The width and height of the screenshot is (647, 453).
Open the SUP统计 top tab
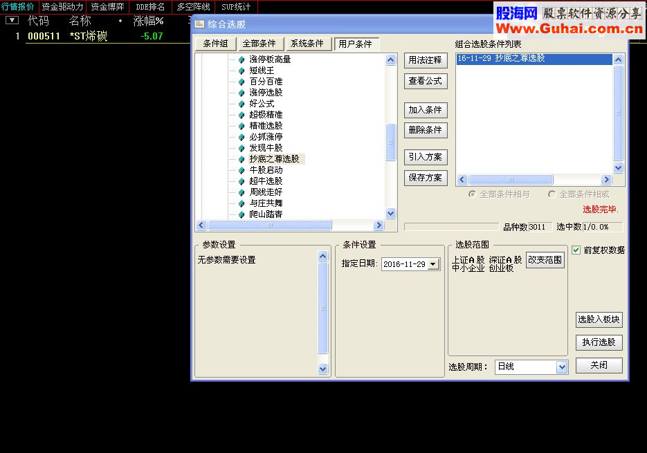coord(236,7)
